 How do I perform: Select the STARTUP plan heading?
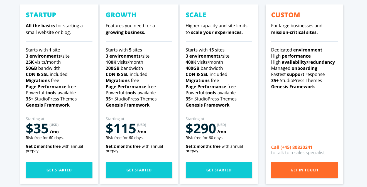point(41,15)
